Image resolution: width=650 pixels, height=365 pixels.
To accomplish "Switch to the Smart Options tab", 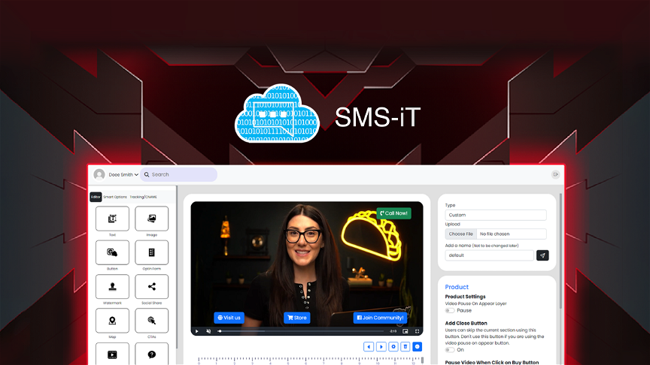I will [x=115, y=197].
